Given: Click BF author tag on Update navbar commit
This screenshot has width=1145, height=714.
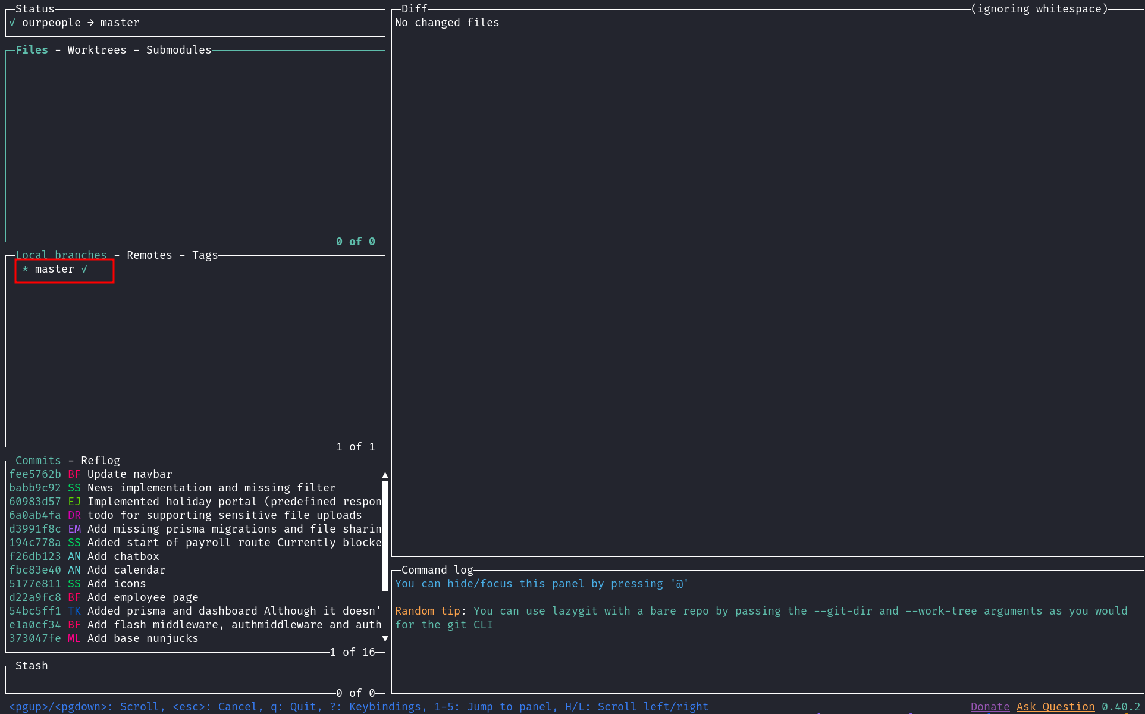Looking at the screenshot, I should click(74, 474).
